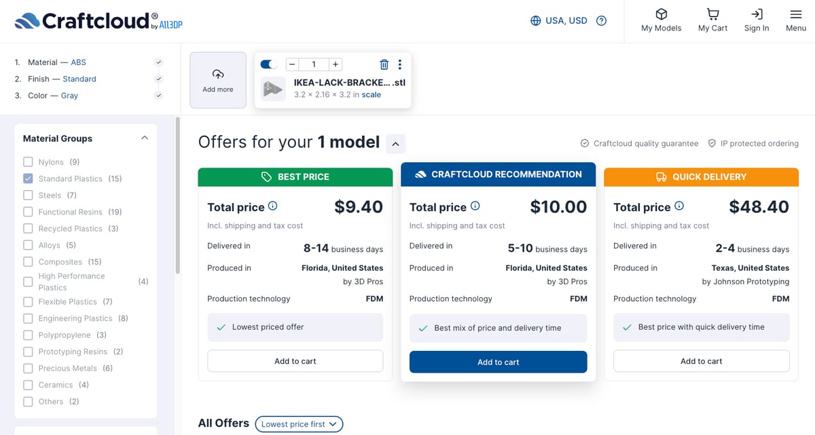Click the scale link under model
The width and height of the screenshot is (815, 435).
point(372,95)
